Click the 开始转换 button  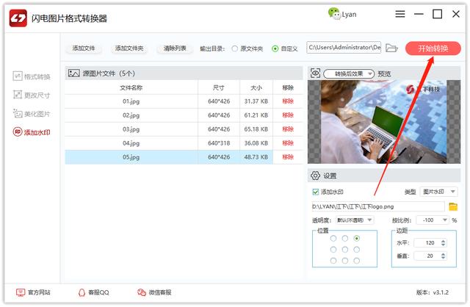click(x=433, y=48)
